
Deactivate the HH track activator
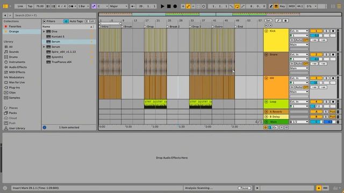(316, 78)
